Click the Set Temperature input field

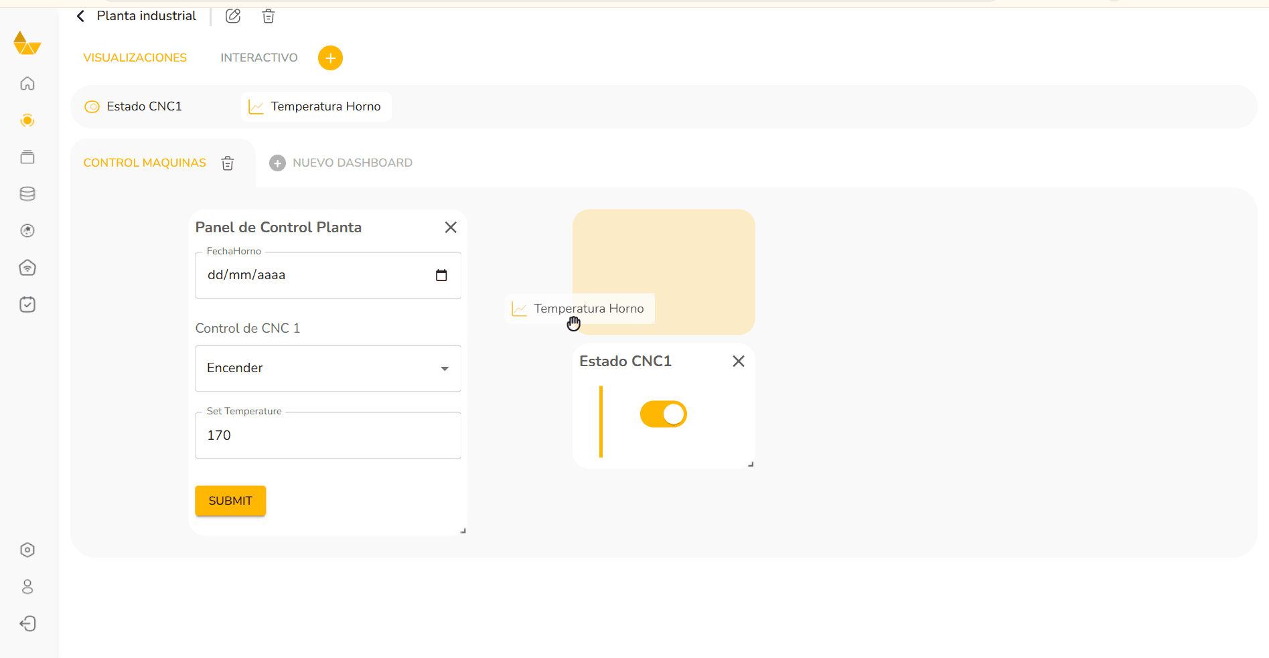(327, 435)
